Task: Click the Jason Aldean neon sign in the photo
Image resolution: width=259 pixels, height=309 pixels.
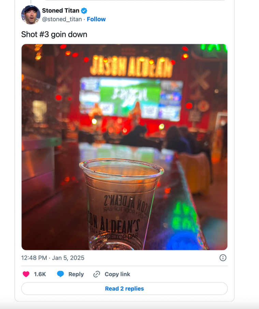Action: coord(131,67)
